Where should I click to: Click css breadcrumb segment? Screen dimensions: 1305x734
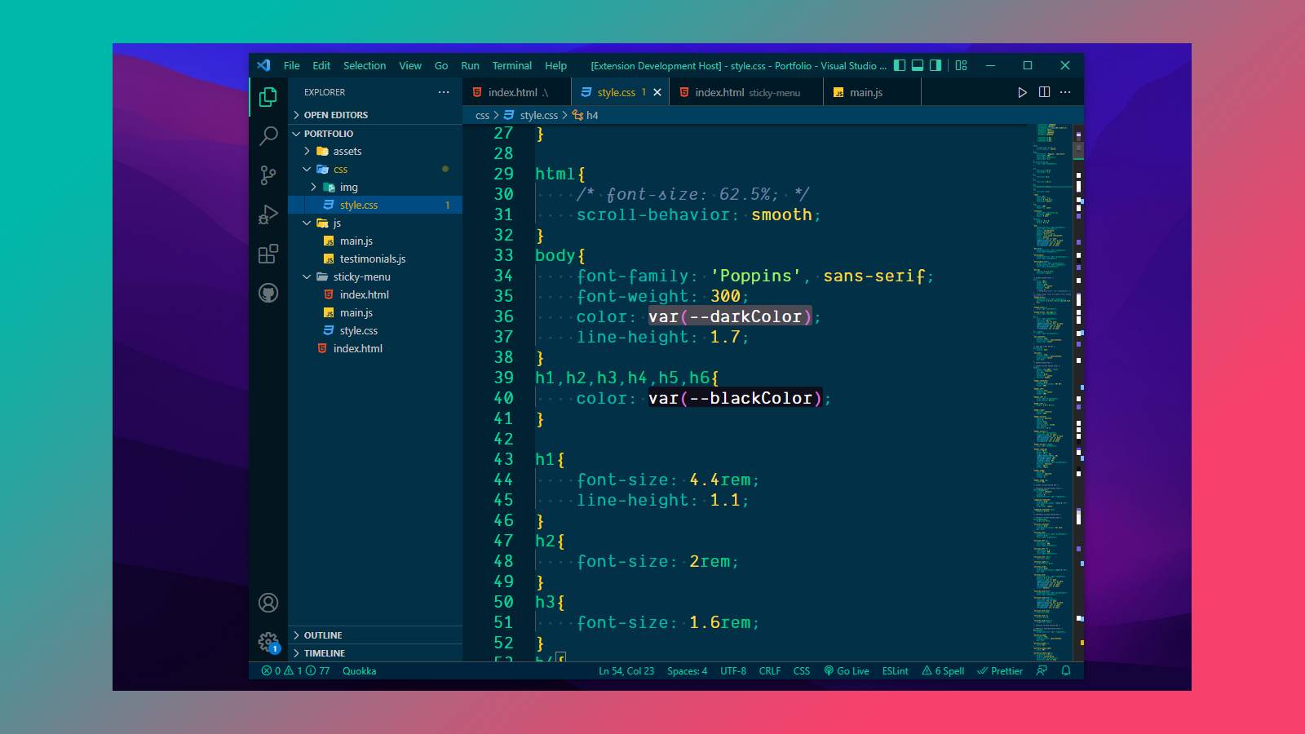pyautogui.click(x=482, y=115)
